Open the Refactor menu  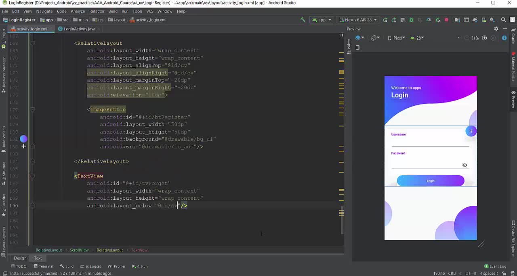(97, 11)
